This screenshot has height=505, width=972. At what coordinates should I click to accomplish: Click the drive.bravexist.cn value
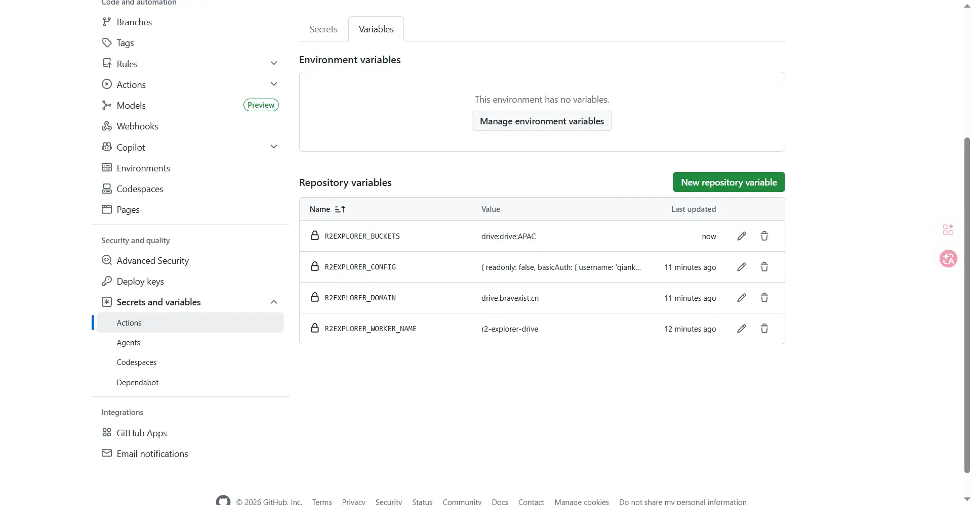point(510,298)
